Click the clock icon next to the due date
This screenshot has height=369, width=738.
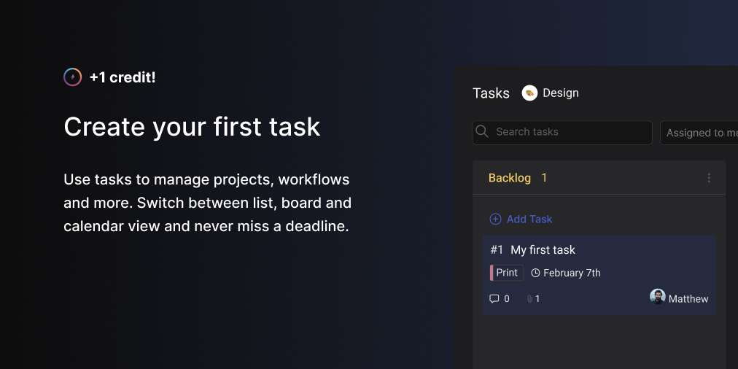tap(536, 273)
